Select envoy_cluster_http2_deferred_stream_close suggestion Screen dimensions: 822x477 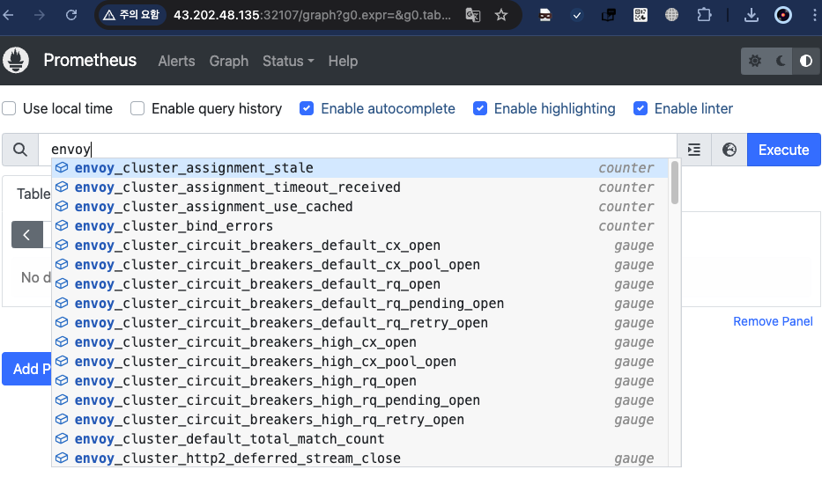[x=359, y=458]
